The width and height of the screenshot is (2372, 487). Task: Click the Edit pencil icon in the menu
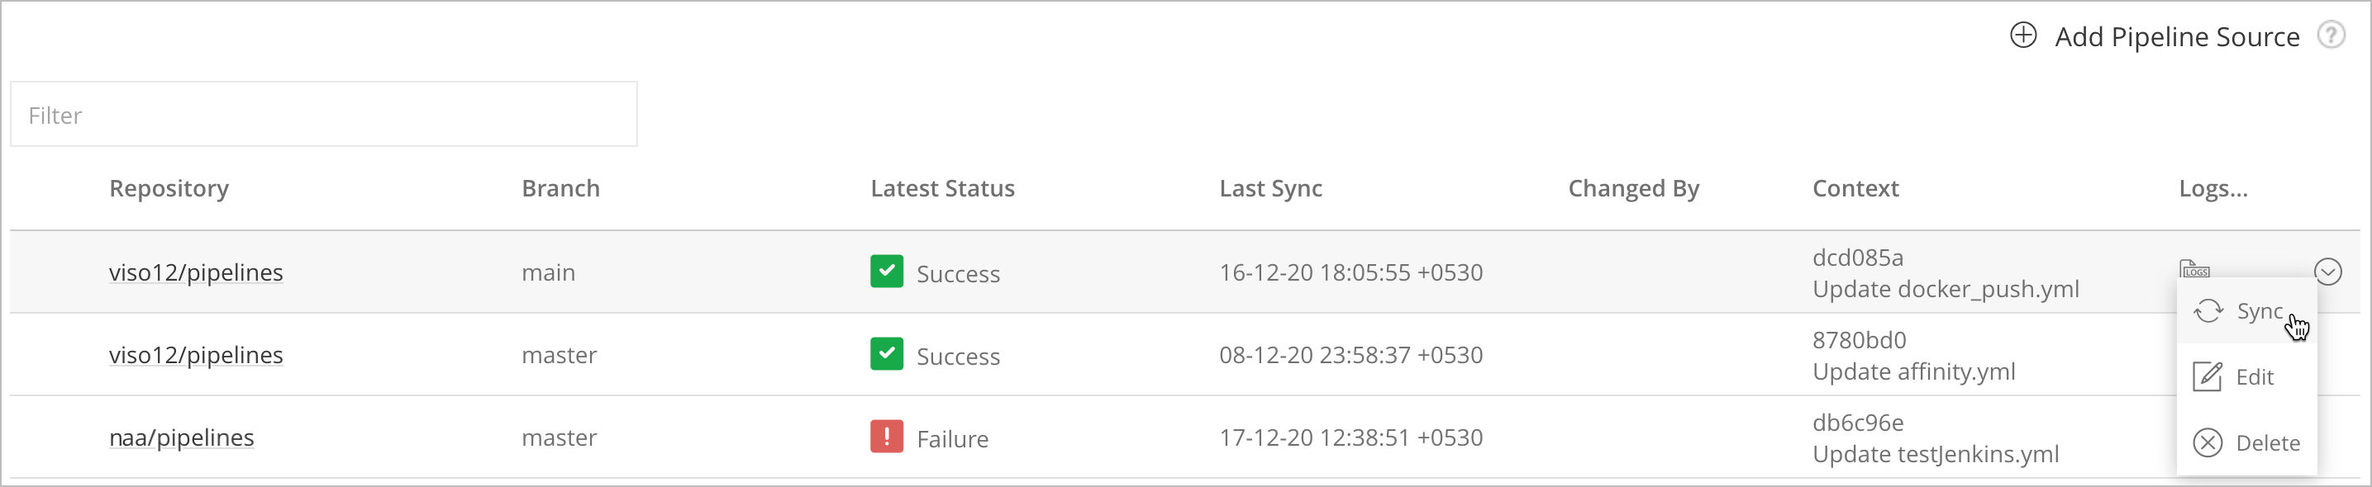point(2208,376)
